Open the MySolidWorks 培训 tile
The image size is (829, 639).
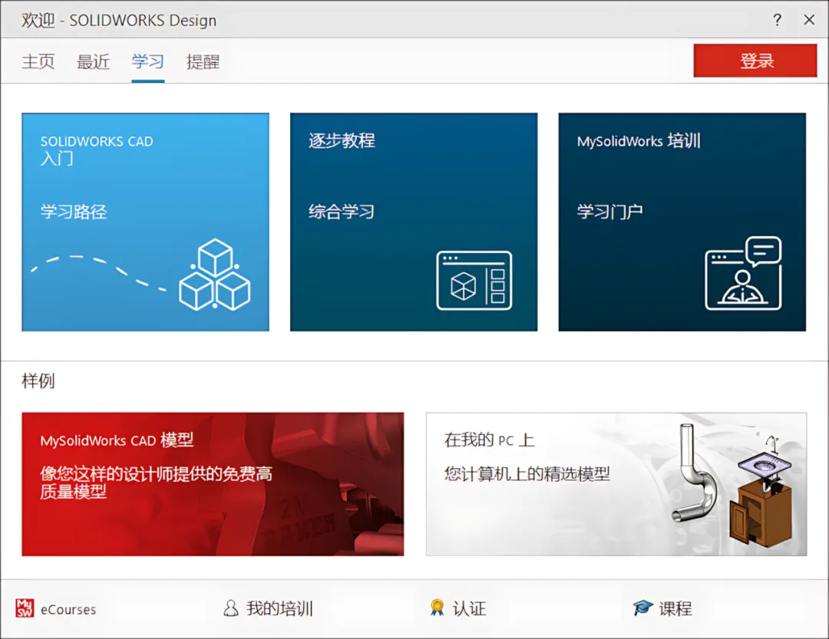tap(682, 222)
